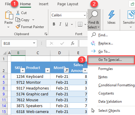
Task: Open the SKU column filter dropdown
Action: (23, 71)
